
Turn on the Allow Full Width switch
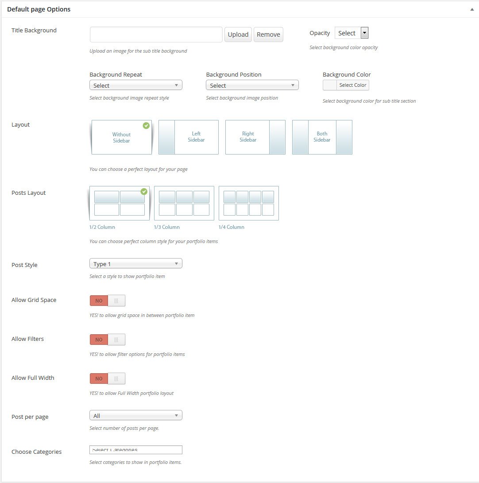tap(108, 379)
